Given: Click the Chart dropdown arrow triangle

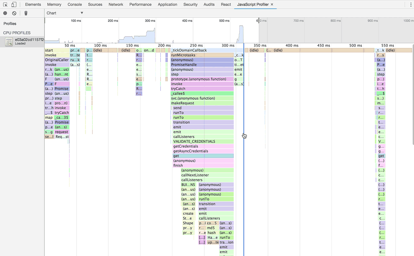Looking at the screenshot, I should pyautogui.click(x=82, y=13).
